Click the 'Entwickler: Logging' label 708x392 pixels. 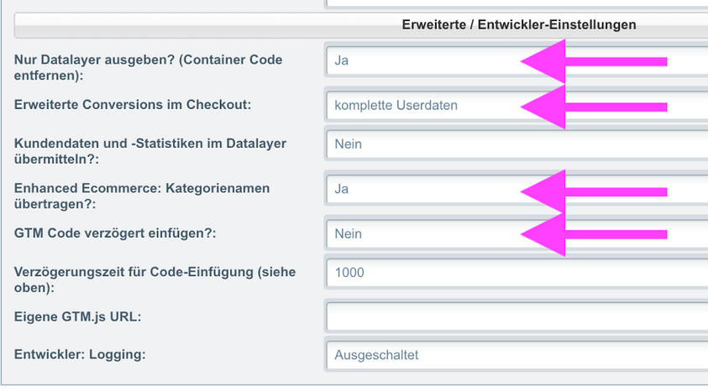coord(80,354)
